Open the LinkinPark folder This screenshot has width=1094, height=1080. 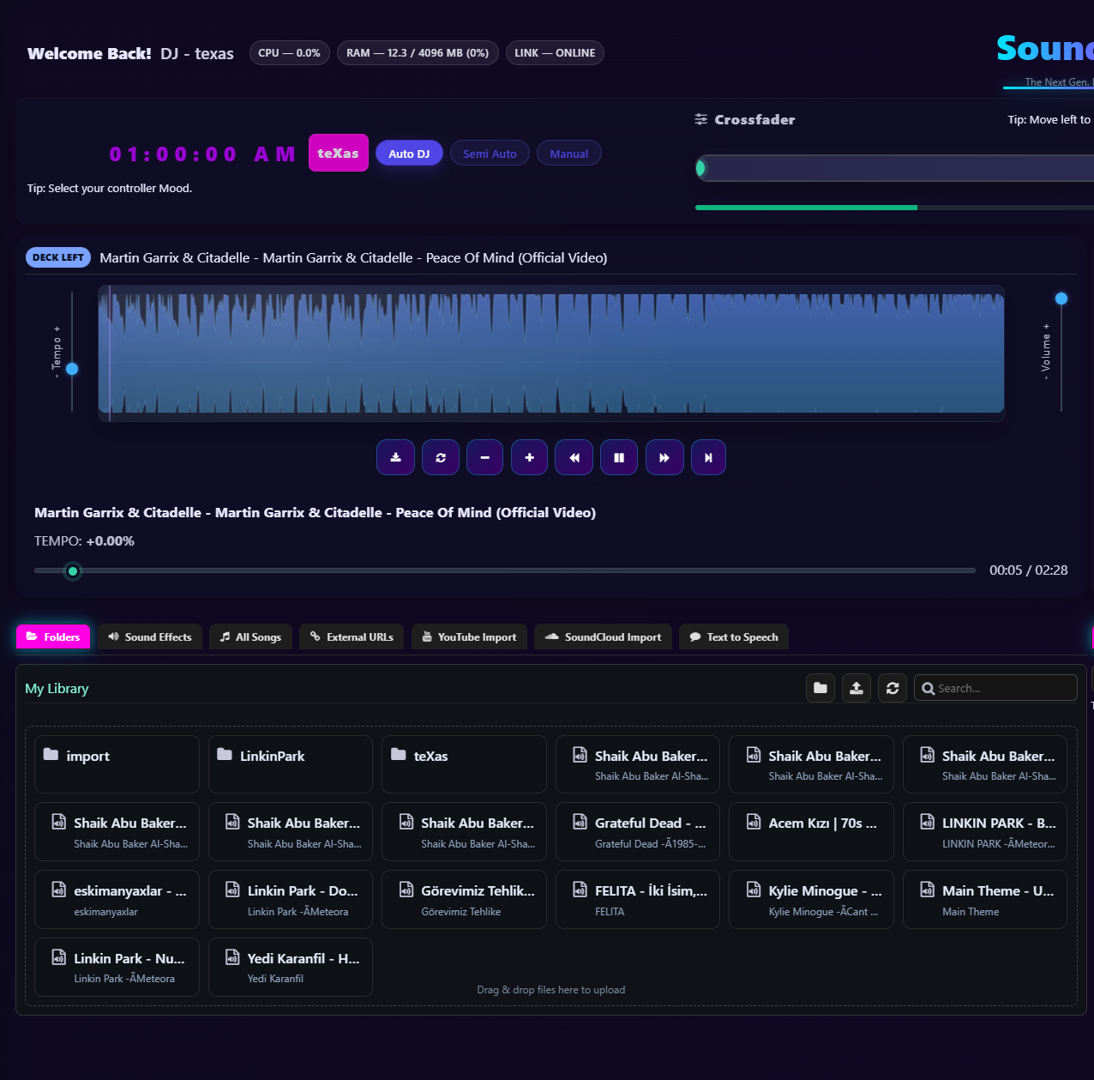pos(291,764)
